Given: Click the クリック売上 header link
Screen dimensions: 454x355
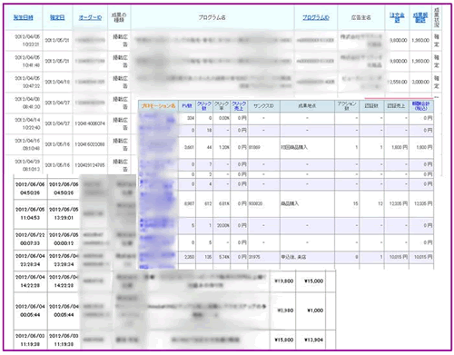Looking at the screenshot, I should (x=239, y=106).
